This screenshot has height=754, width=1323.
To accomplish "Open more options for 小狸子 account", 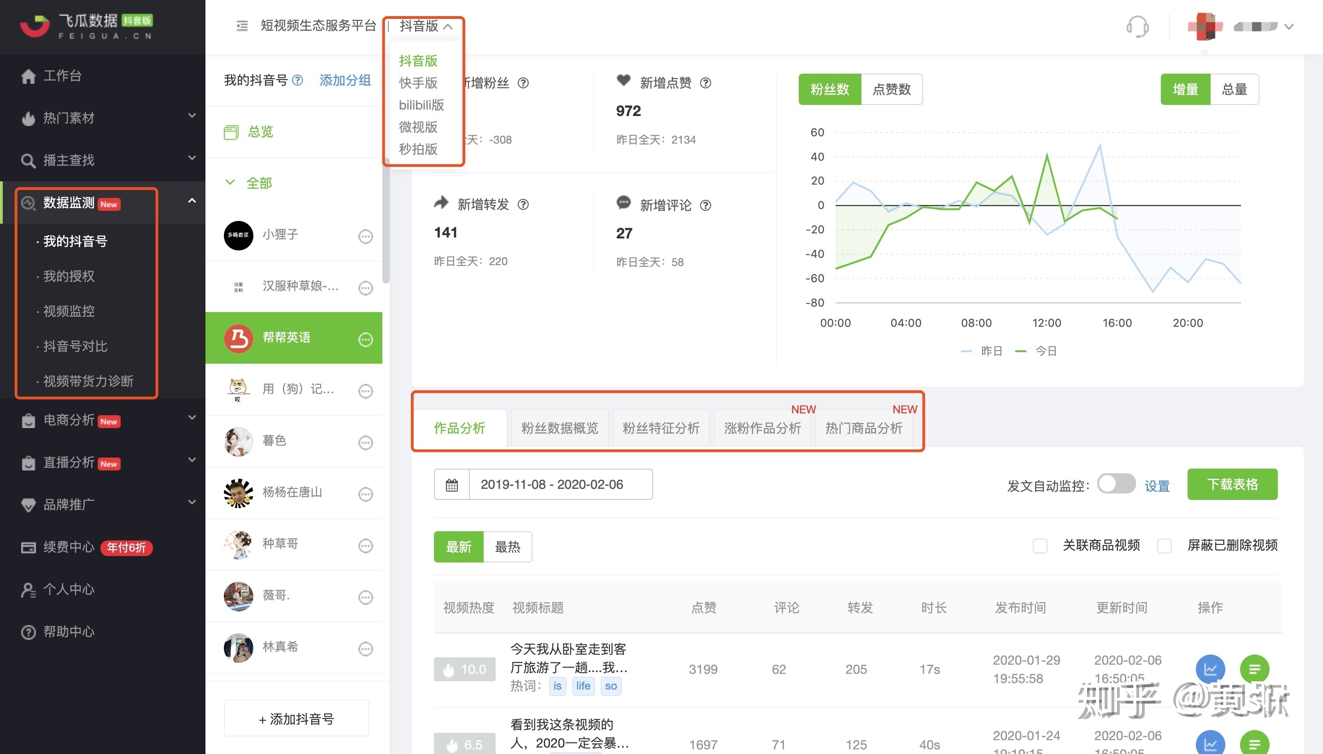I will click(365, 237).
